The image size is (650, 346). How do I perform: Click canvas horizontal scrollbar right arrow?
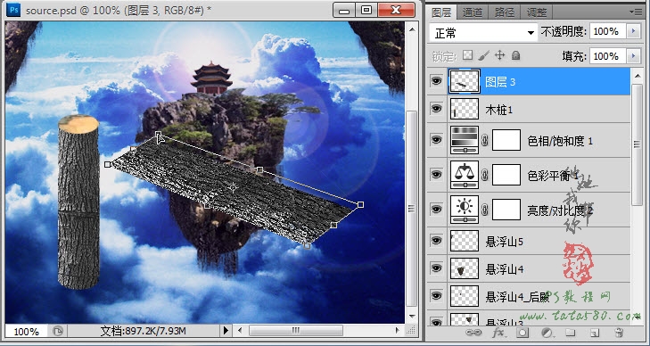pyautogui.click(x=398, y=331)
